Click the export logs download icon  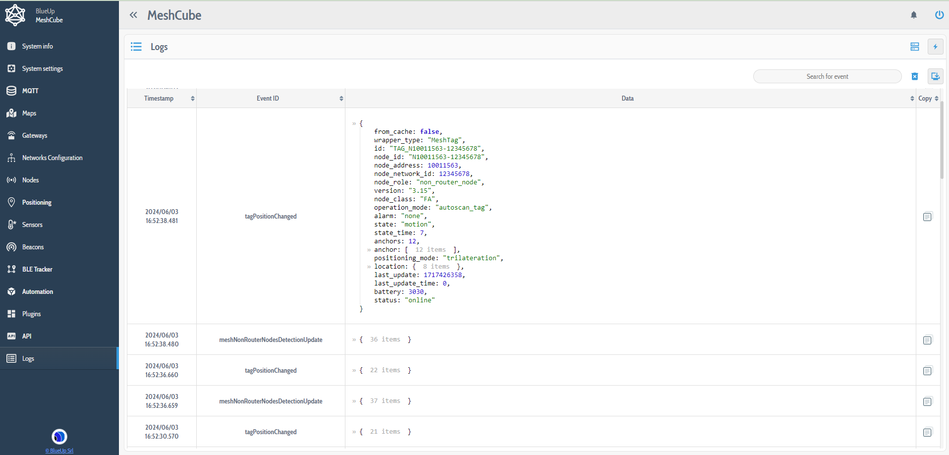(935, 76)
